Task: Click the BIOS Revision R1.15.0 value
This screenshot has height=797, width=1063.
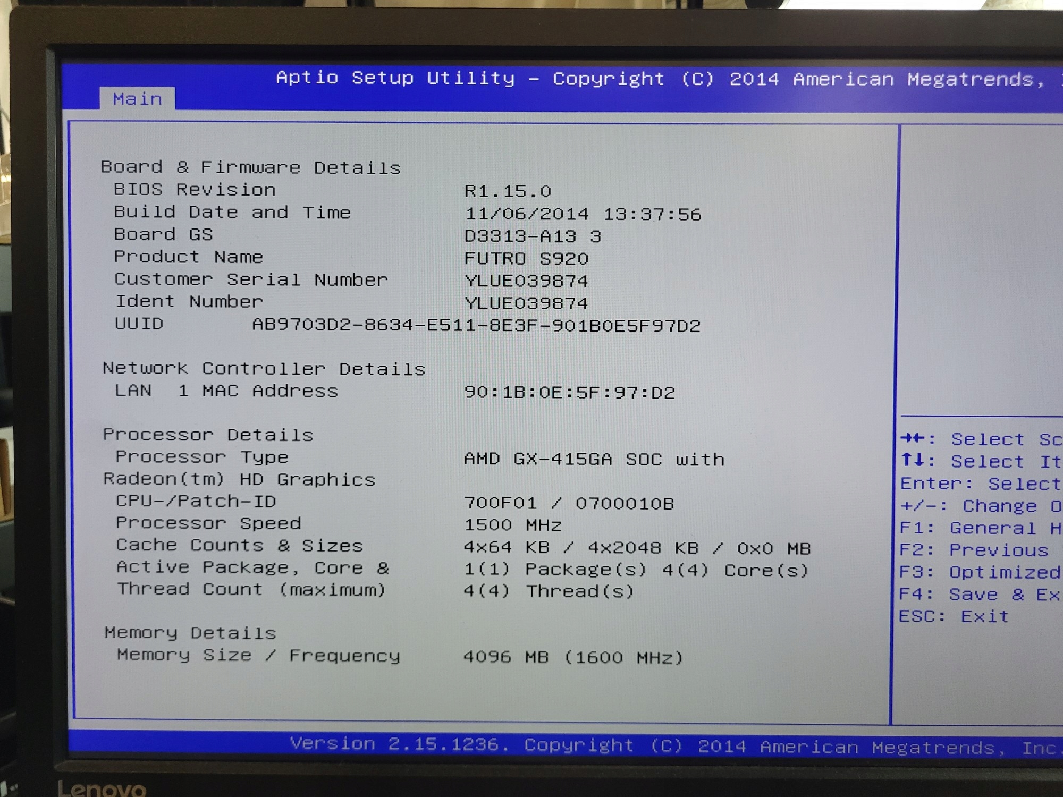Action: pyautogui.click(x=508, y=191)
